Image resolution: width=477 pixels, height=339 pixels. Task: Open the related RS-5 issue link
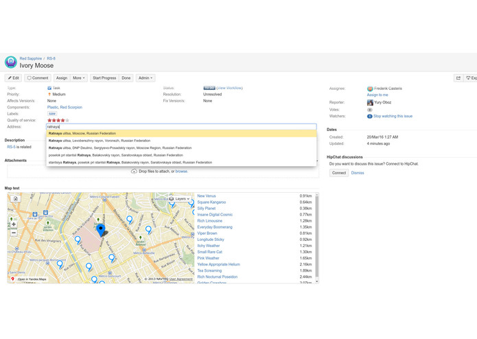11,147
